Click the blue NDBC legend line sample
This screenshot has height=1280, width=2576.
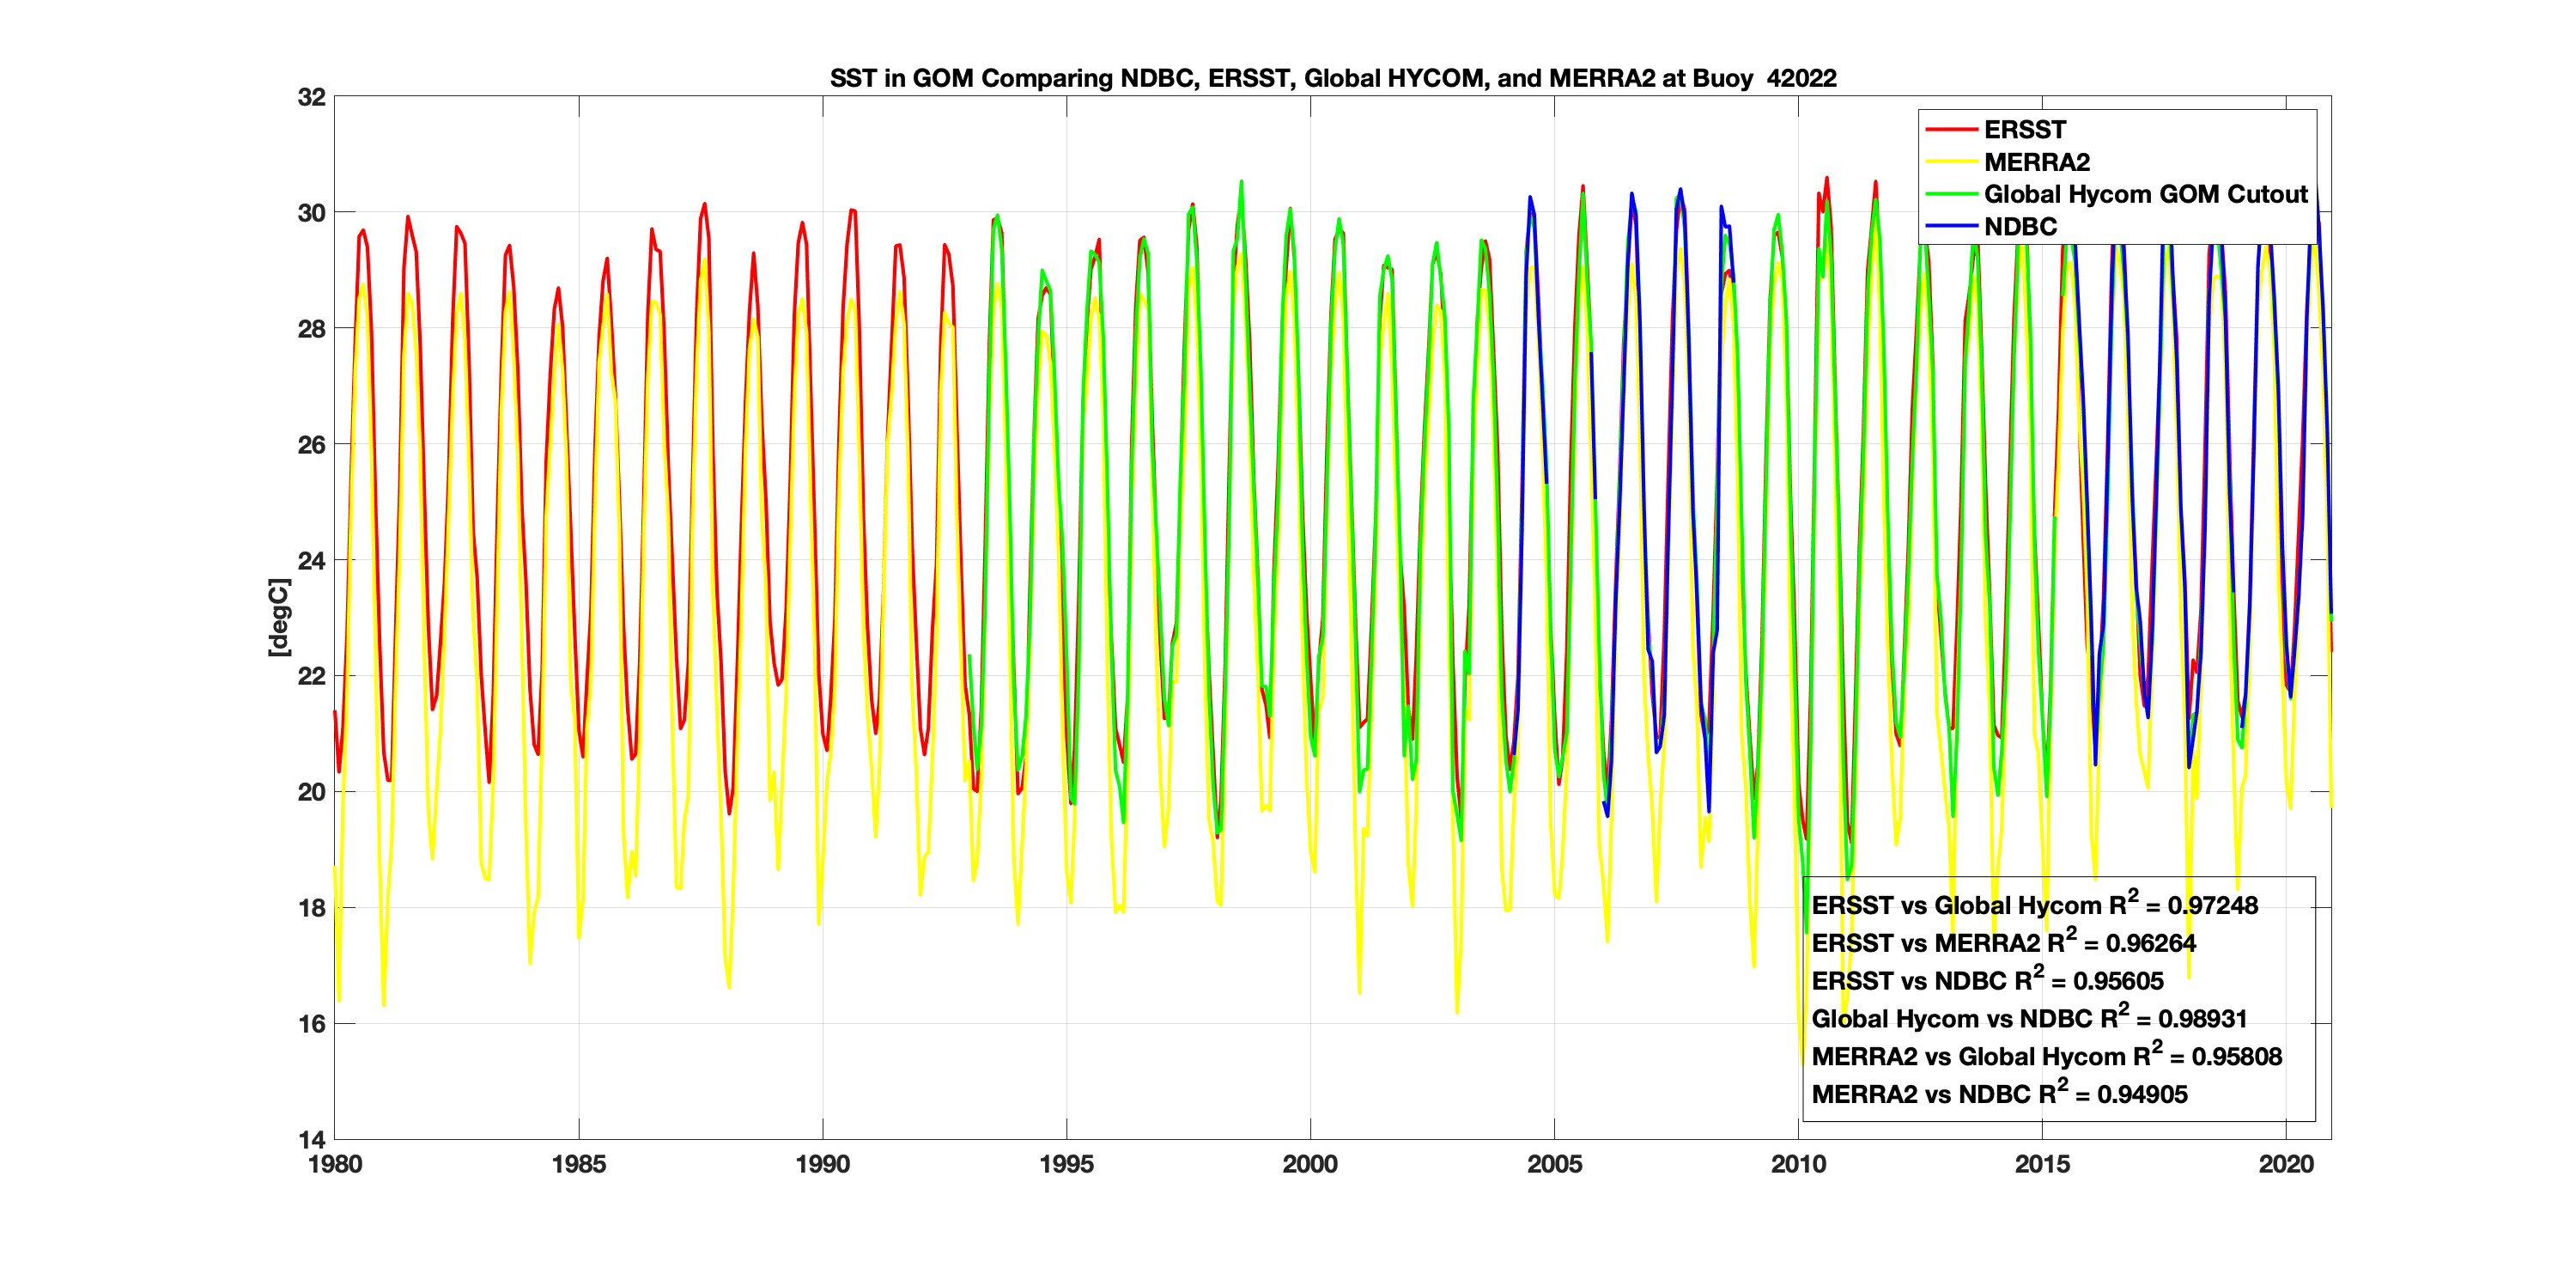pos(1951,226)
